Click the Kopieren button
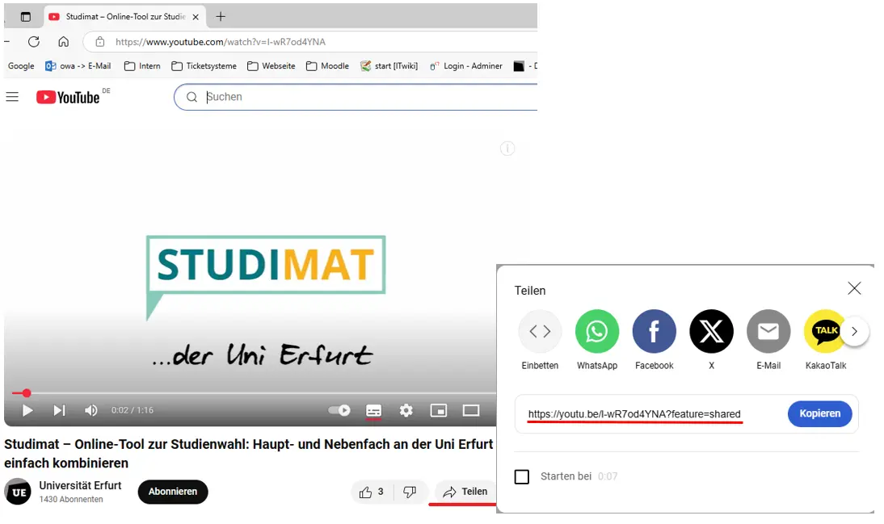Viewport: 884px width, 524px height. (819, 413)
